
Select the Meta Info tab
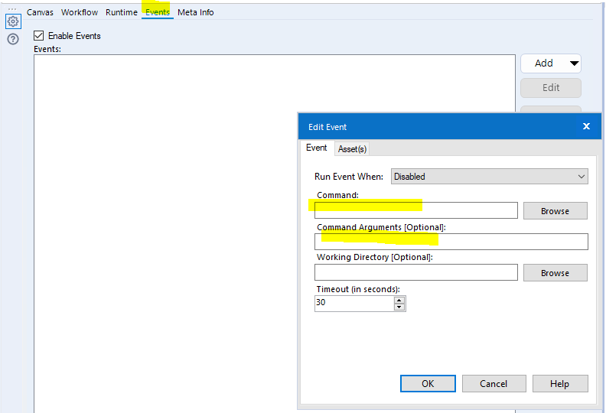click(x=196, y=12)
